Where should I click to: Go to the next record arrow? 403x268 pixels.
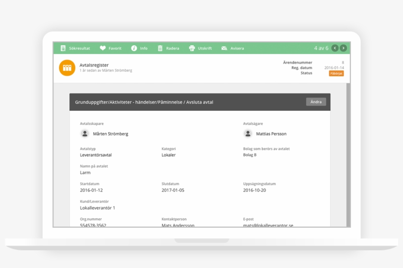[x=343, y=48]
